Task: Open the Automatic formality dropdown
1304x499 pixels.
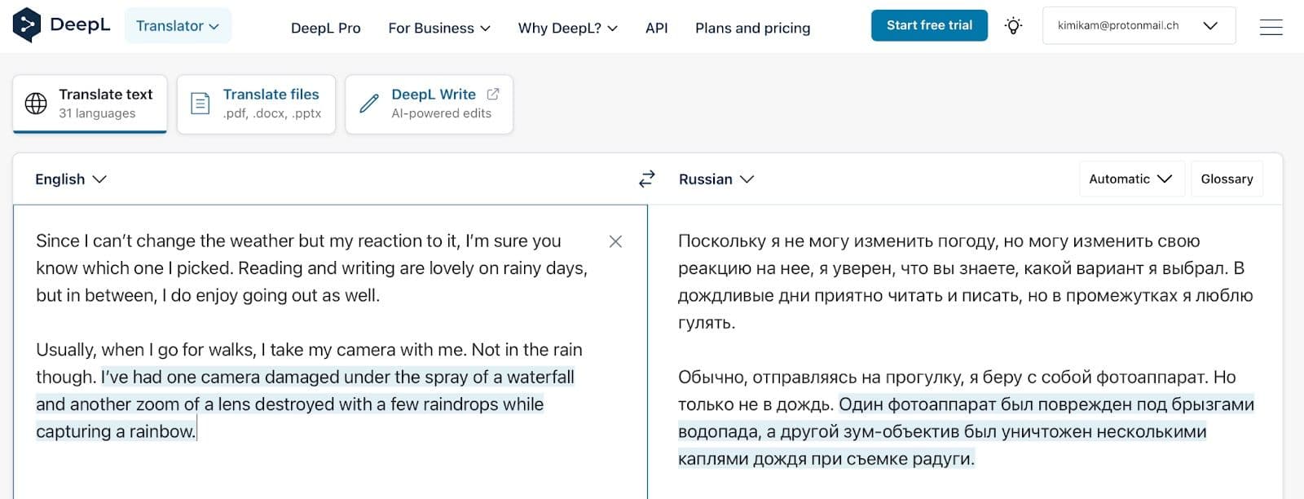Action: point(1130,179)
